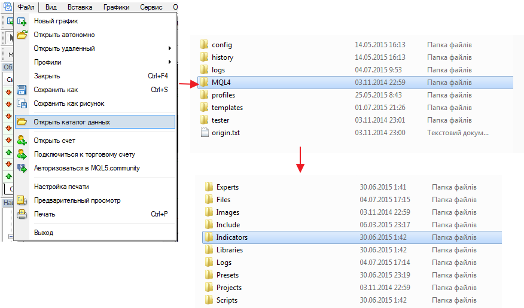Click the Open Account icon
The image size is (524, 308).
tap(22, 141)
